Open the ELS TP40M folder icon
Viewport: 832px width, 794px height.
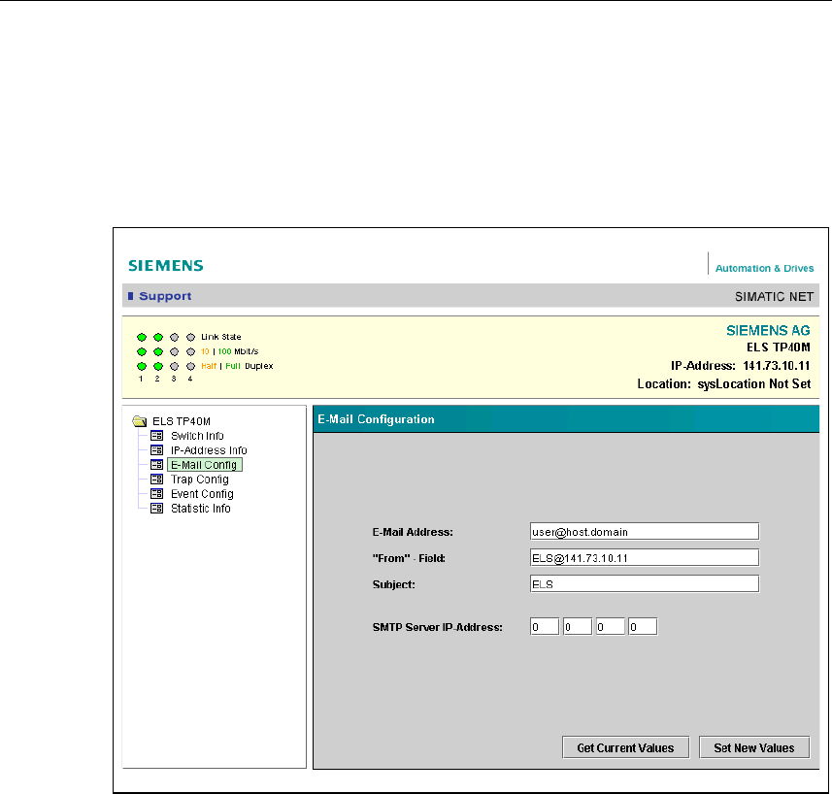tap(140, 421)
